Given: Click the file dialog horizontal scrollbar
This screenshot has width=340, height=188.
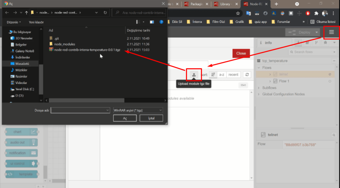Looking at the screenshot, I should 87,100.
